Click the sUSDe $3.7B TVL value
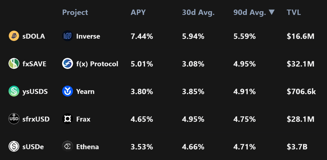The image size is (327, 160). [297, 147]
